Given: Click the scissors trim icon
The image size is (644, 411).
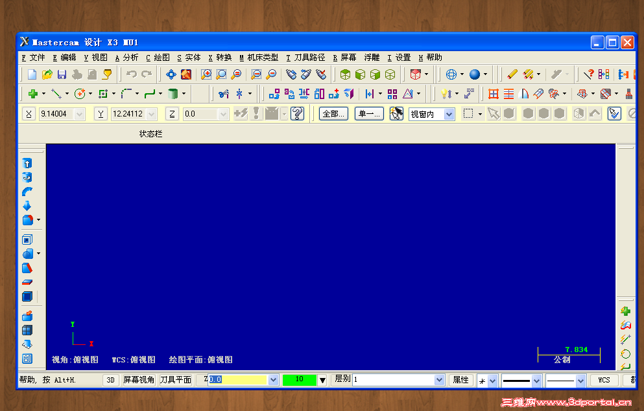Looking at the screenshot, I should [x=224, y=94].
